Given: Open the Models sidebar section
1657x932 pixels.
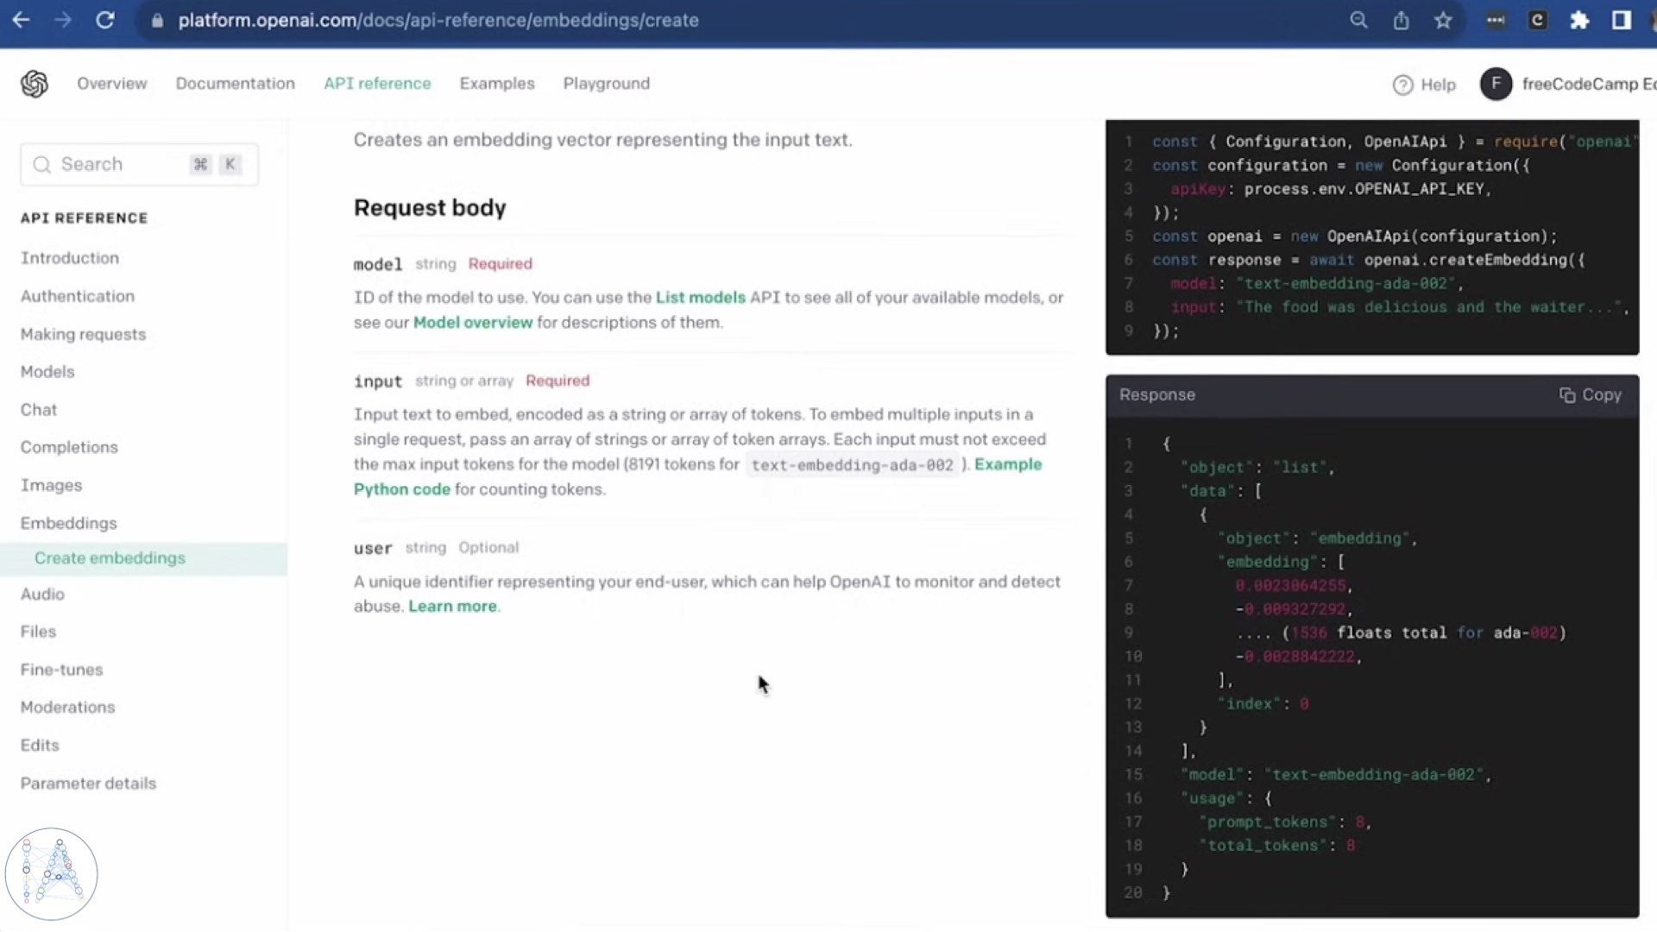Looking at the screenshot, I should pyautogui.click(x=47, y=372).
